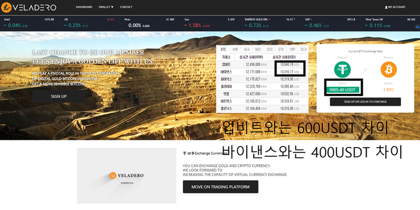Select the ADA tab

point(246,49)
